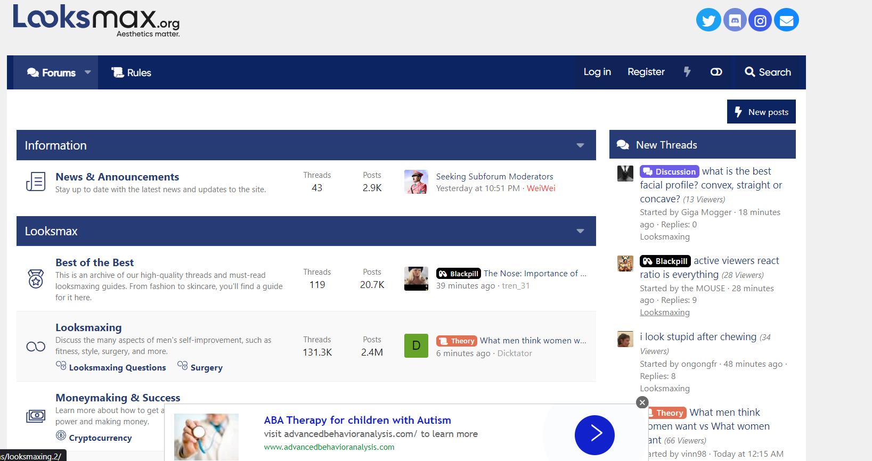Image resolution: width=872 pixels, height=461 pixels.
Task: Toggle the style variation switch in navbar
Action: (x=716, y=72)
